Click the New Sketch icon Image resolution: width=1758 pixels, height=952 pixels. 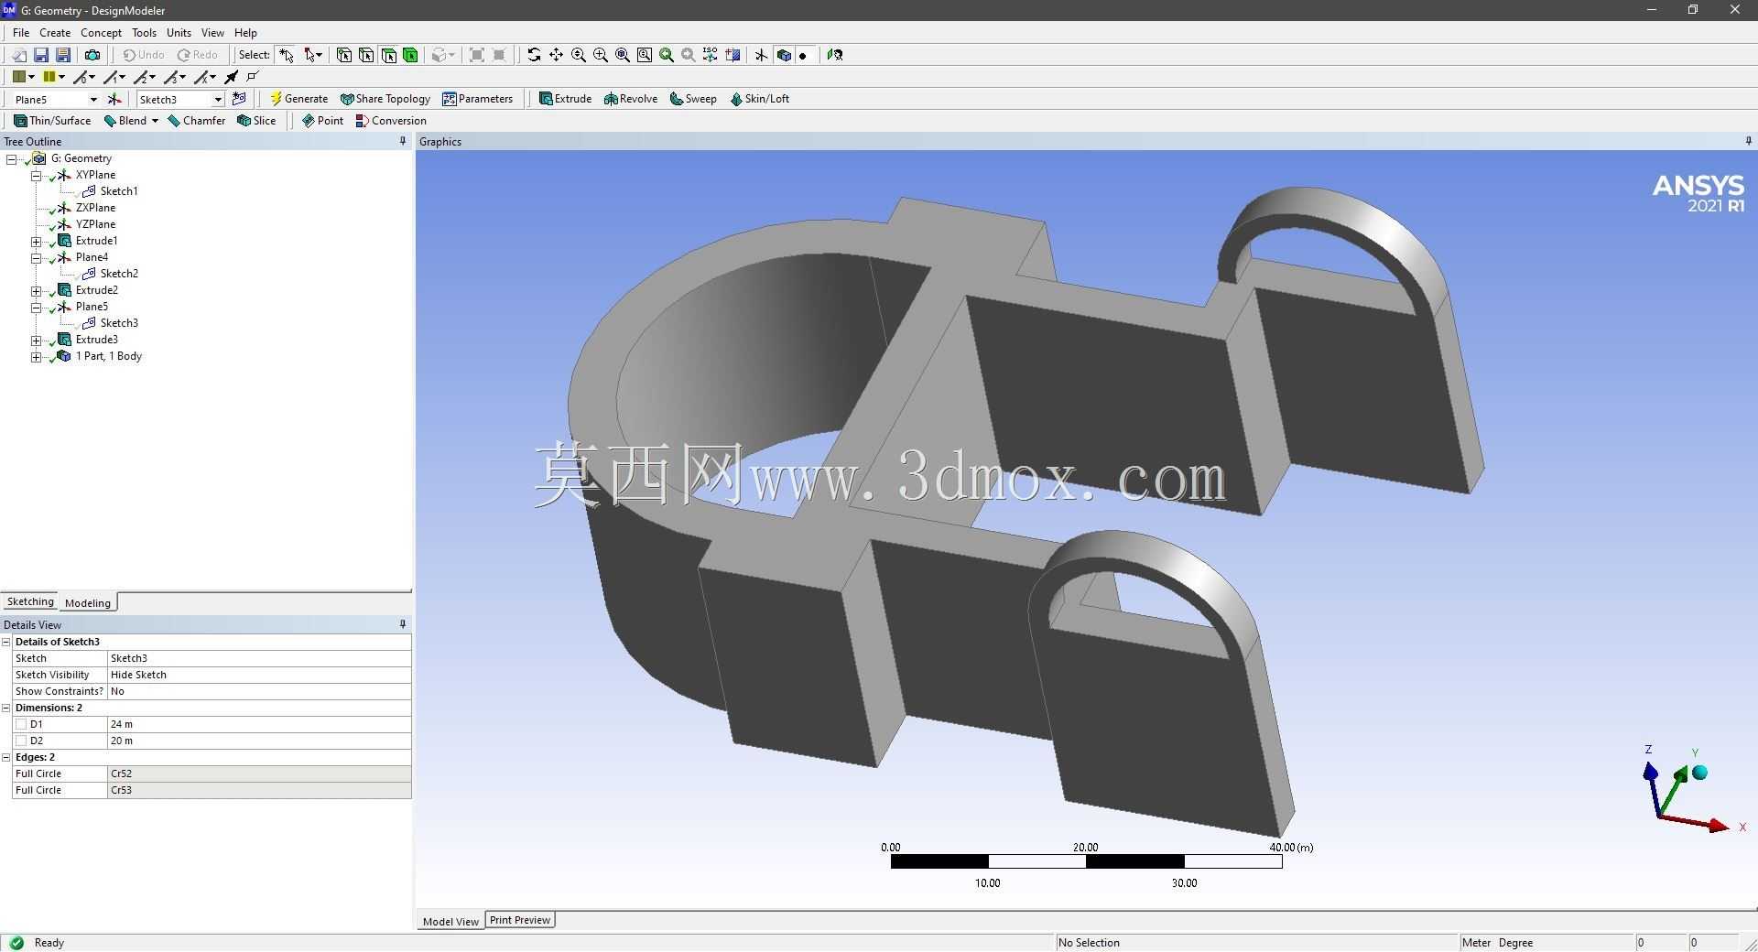pyautogui.click(x=239, y=99)
